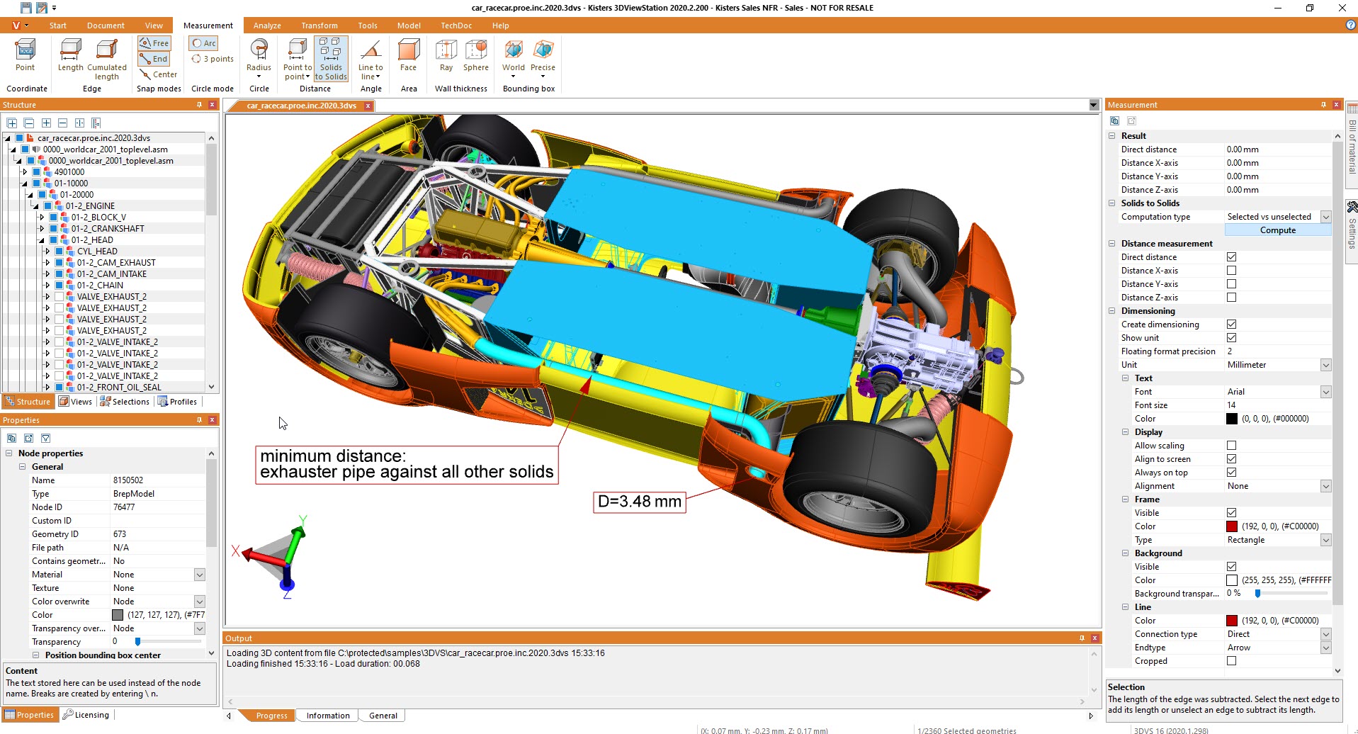Select the CYL_HEAD tree item
Screen dimensions: 1358x734
(97, 252)
